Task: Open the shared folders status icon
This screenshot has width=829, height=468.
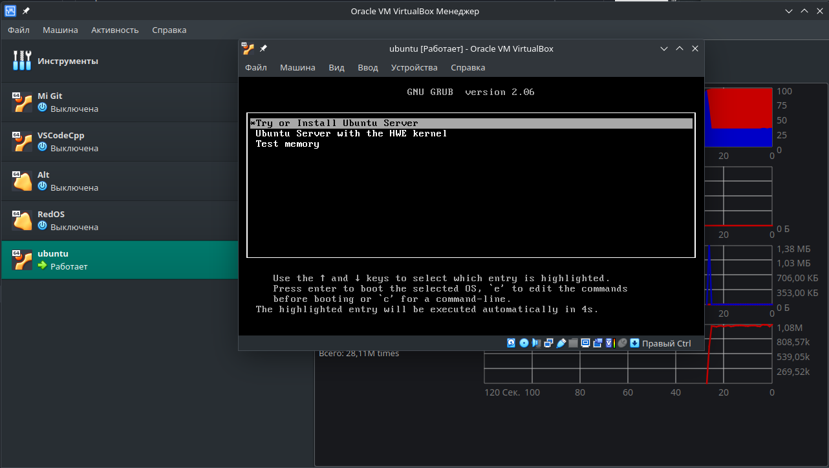Action: click(573, 343)
